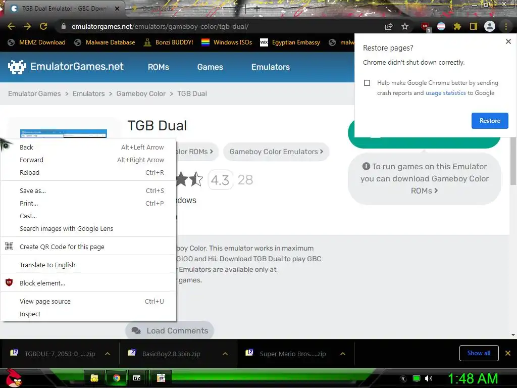
Task: Open Gameboy Color Emulators chevron link
Action: [x=276, y=152]
